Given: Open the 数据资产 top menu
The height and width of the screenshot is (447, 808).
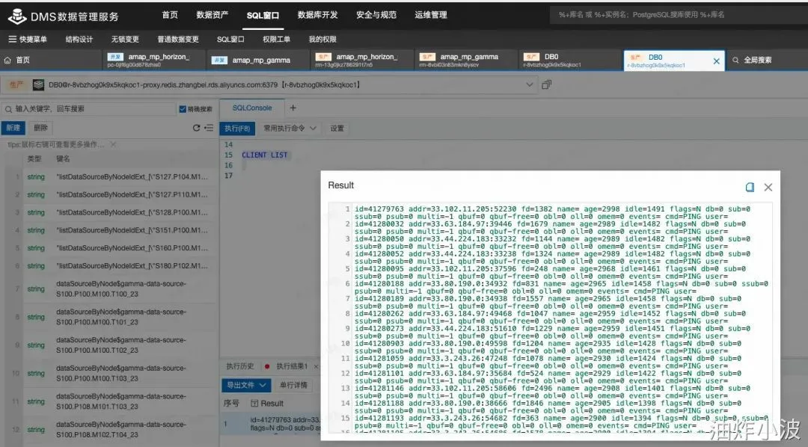Looking at the screenshot, I should 212,15.
